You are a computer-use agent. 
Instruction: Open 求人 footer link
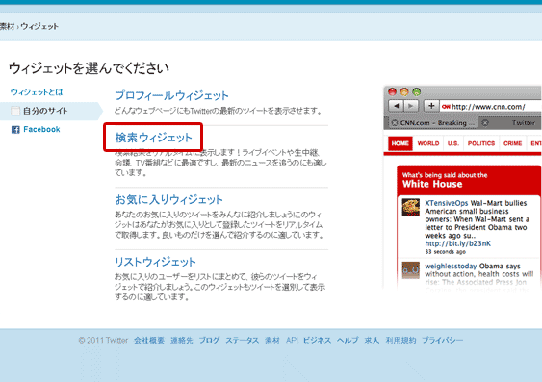372,341
